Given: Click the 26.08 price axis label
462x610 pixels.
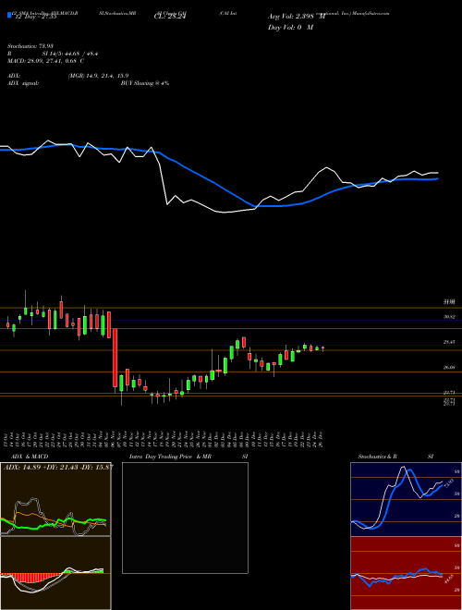Looking at the screenshot, I should [x=449, y=367].
